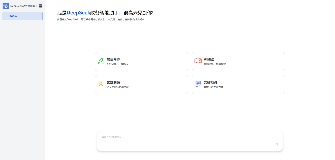
Task: Open the AI阅读 card title
Action: pyautogui.click(x=209, y=59)
